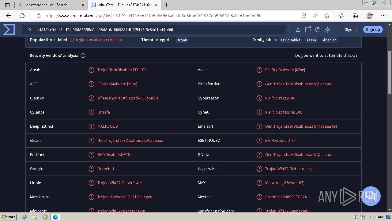Click the alert icon in the Kaspersky row

point(259,169)
